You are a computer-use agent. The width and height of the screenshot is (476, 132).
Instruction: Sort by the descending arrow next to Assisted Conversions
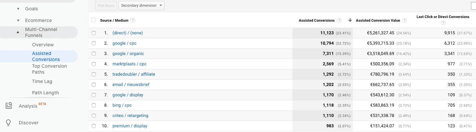(x=350, y=20)
